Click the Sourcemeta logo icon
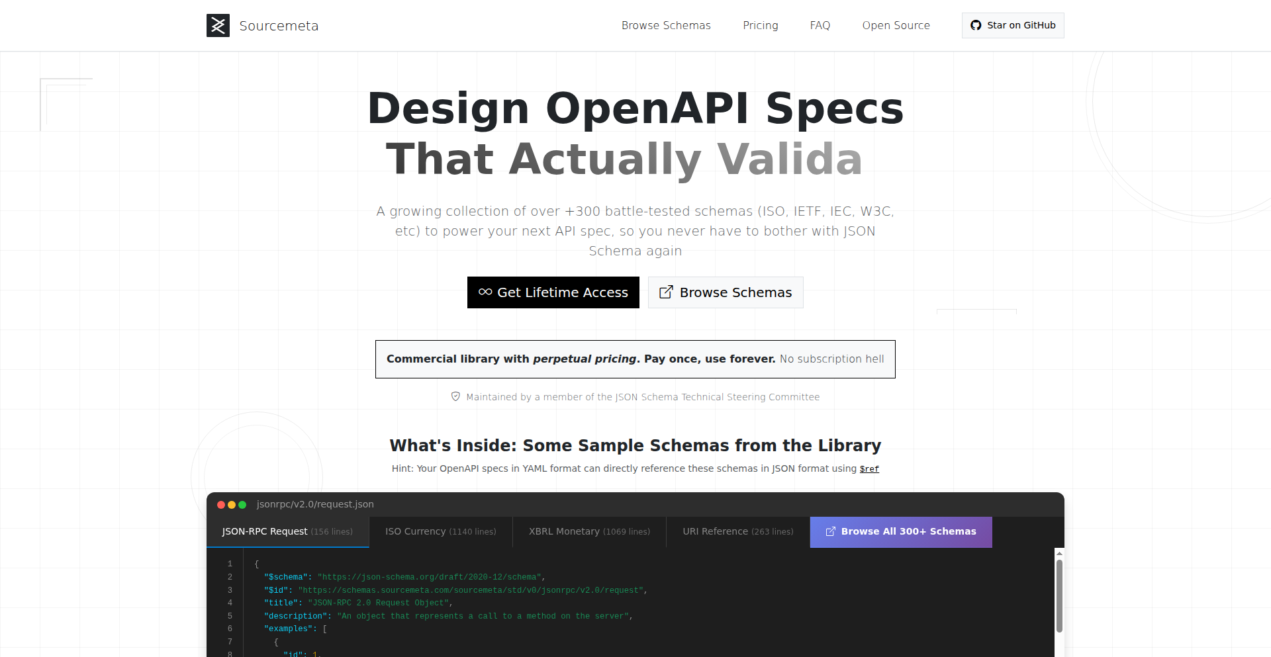 coord(218,25)
